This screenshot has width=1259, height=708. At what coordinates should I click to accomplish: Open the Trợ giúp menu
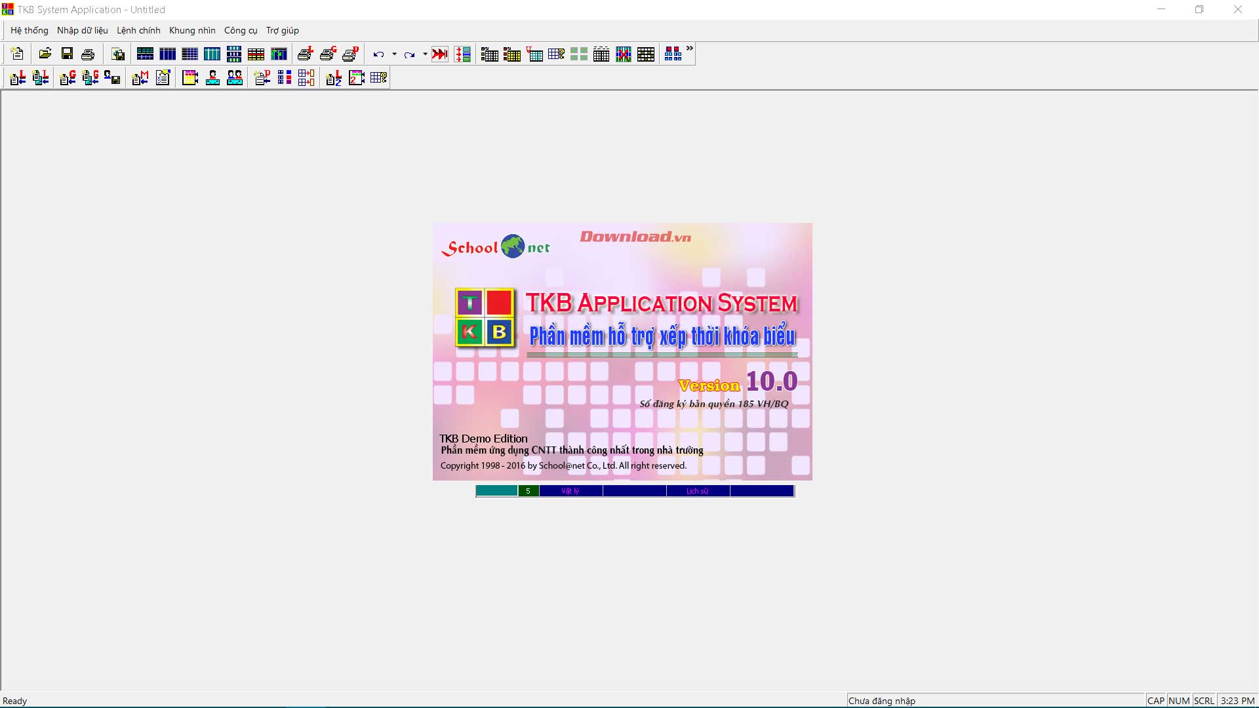(x=282, y=30)
